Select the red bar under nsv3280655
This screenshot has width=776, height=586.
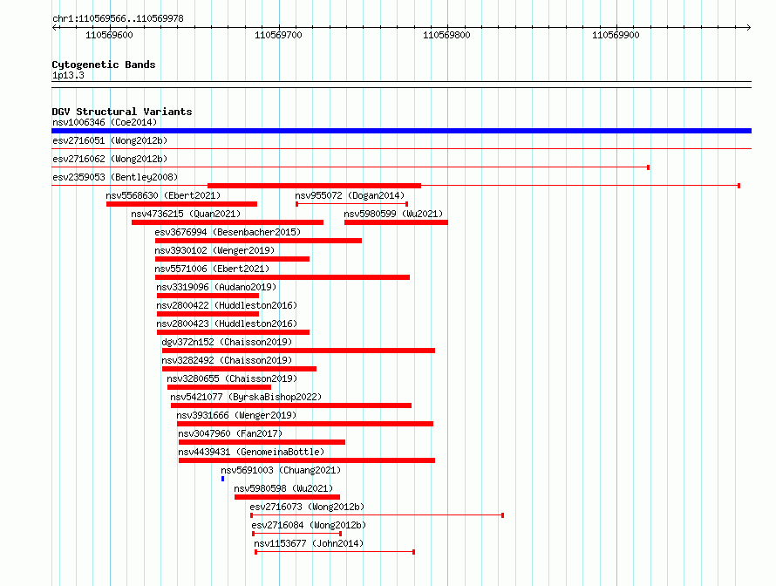click(219, 387)
